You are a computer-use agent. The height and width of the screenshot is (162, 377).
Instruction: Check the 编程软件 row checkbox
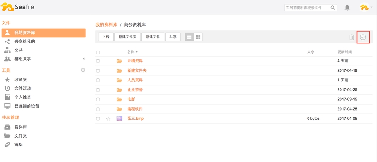pos(98,109)
